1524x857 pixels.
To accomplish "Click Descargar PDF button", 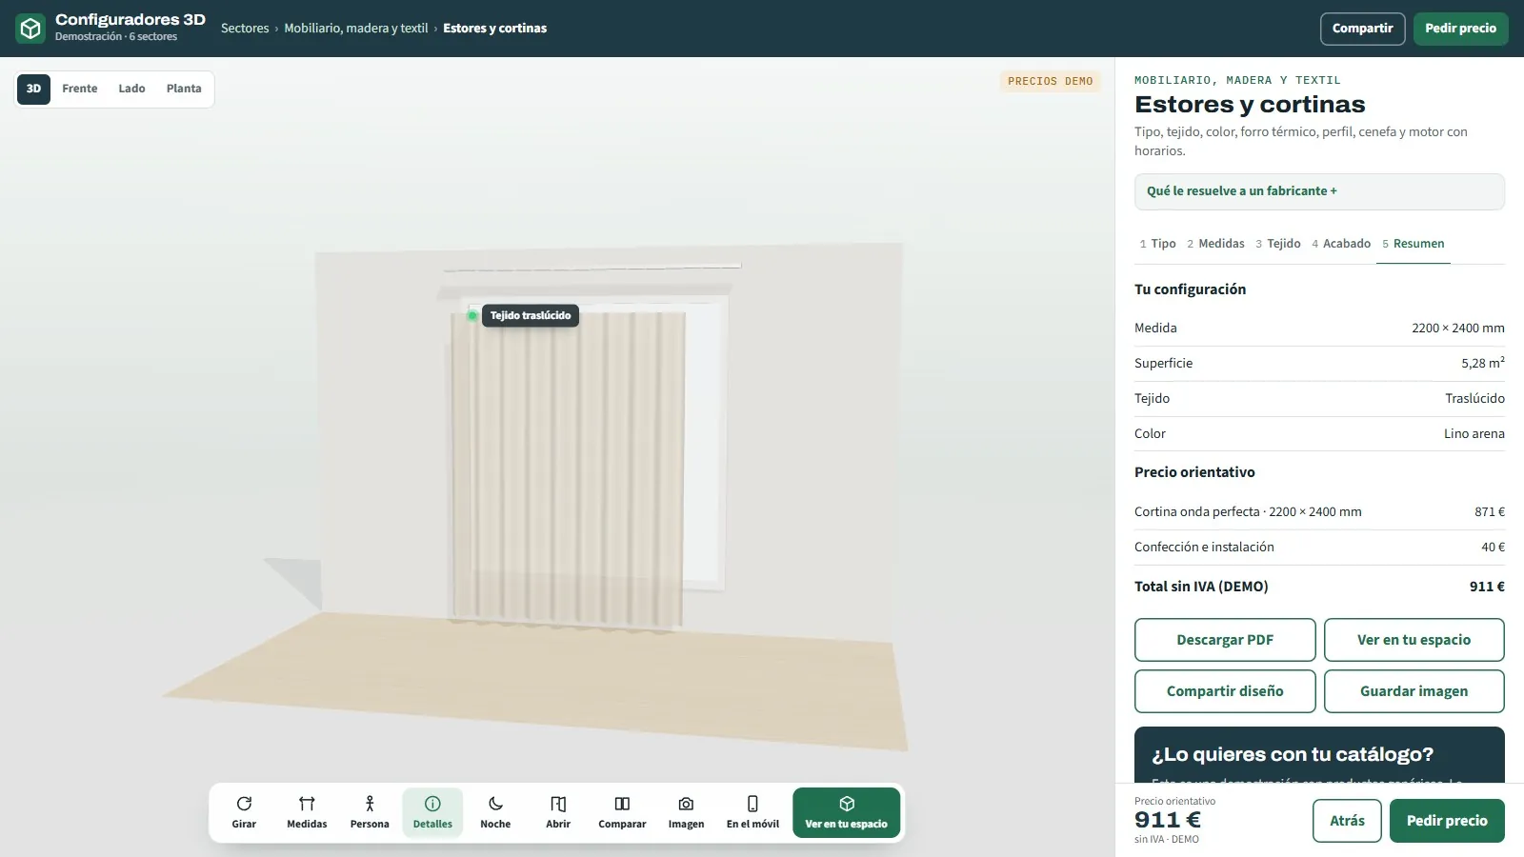I will point(1225,640).
